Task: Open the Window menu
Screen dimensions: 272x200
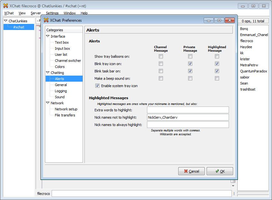Action: pyautogui.click(x=70, y=13)
